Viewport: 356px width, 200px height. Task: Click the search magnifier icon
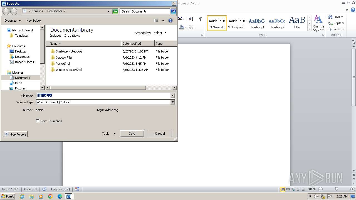pos(173,11)
